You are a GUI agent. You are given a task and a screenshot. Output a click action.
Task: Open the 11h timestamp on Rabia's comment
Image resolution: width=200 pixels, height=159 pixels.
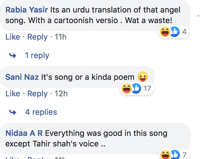click(x=61, y=37)
